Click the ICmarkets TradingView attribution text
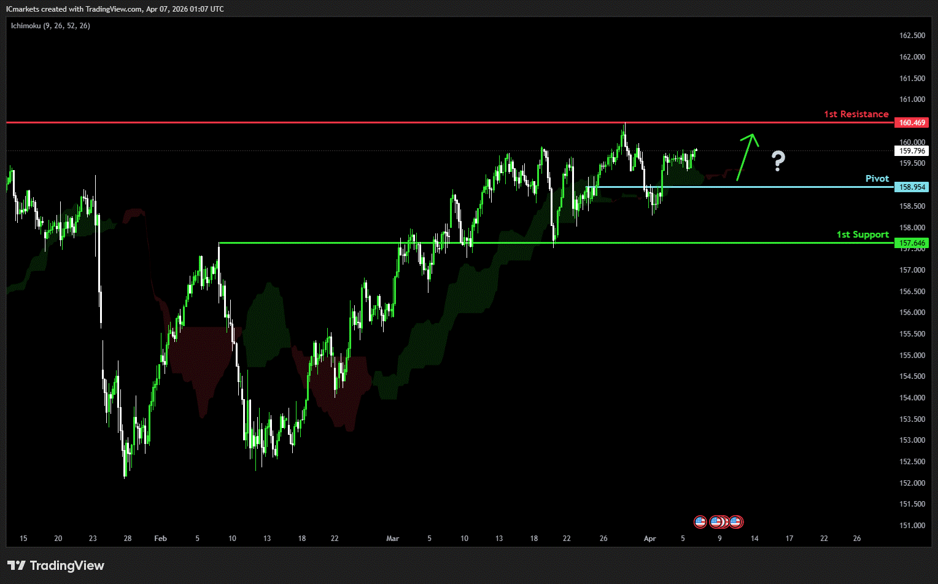This screenshot has height=584, width=938. point(115,9)
